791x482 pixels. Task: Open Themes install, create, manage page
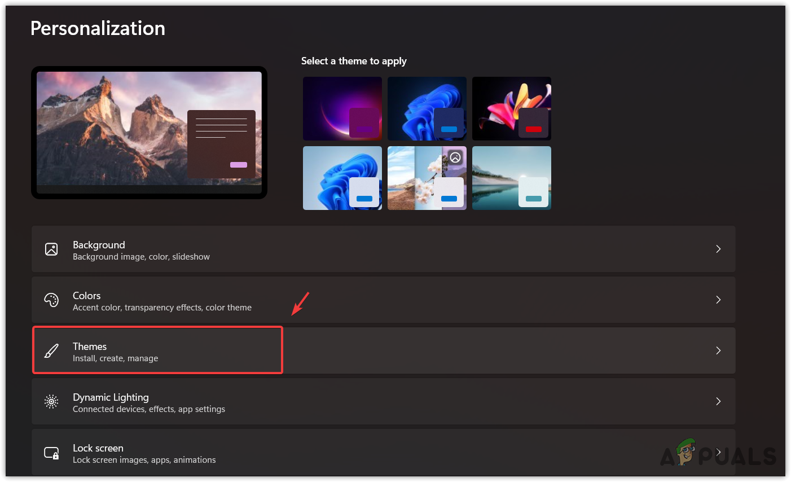pyautogui.click(x=384, y=350)
